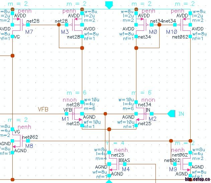This screenshot has width=211, height=183.
Task: Select the M4 tail current transistor symbol
Action: pos(117,164)
